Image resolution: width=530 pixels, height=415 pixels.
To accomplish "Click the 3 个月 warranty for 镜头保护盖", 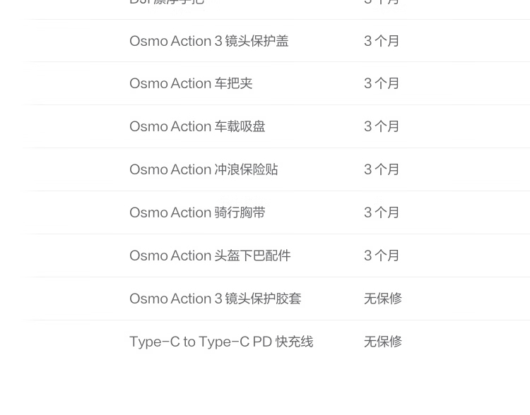I will tap(382, 41).
